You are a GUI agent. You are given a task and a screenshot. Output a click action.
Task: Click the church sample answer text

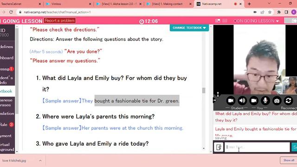coord(113,128)
